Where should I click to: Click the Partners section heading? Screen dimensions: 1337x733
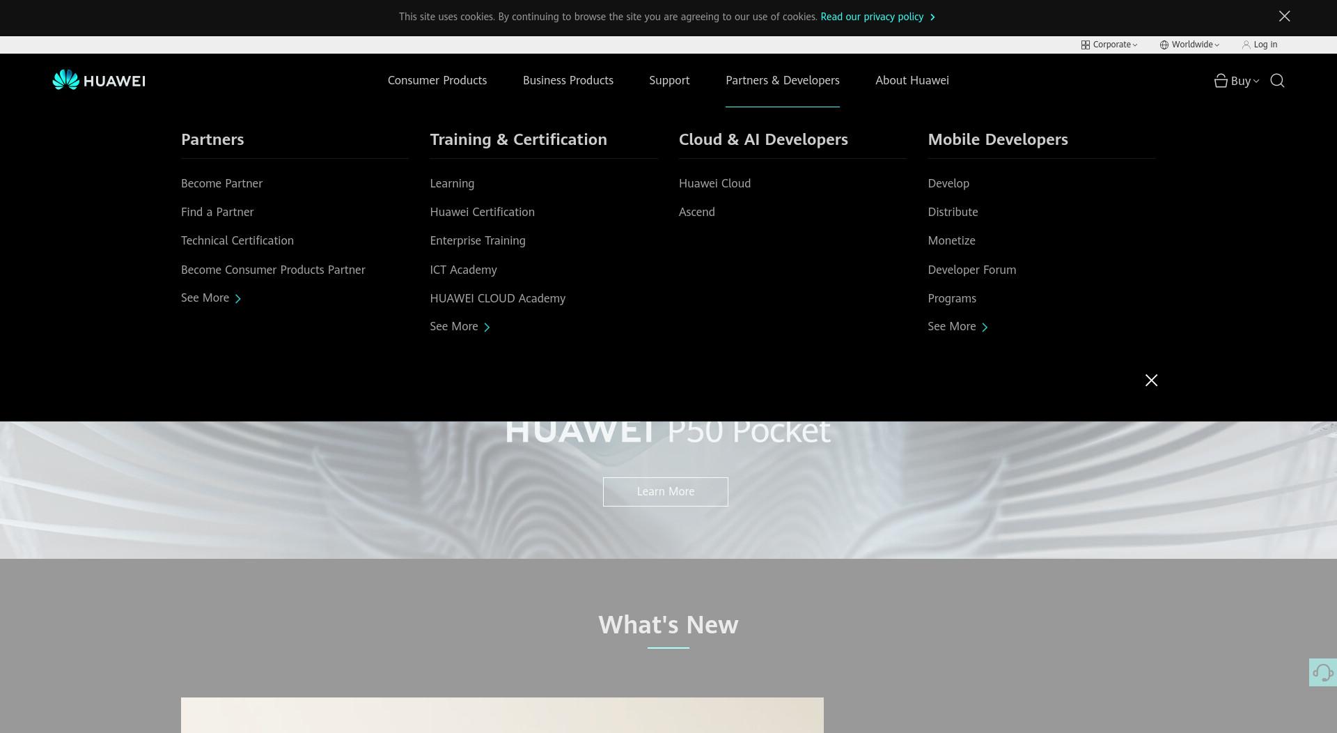(212, 139)
